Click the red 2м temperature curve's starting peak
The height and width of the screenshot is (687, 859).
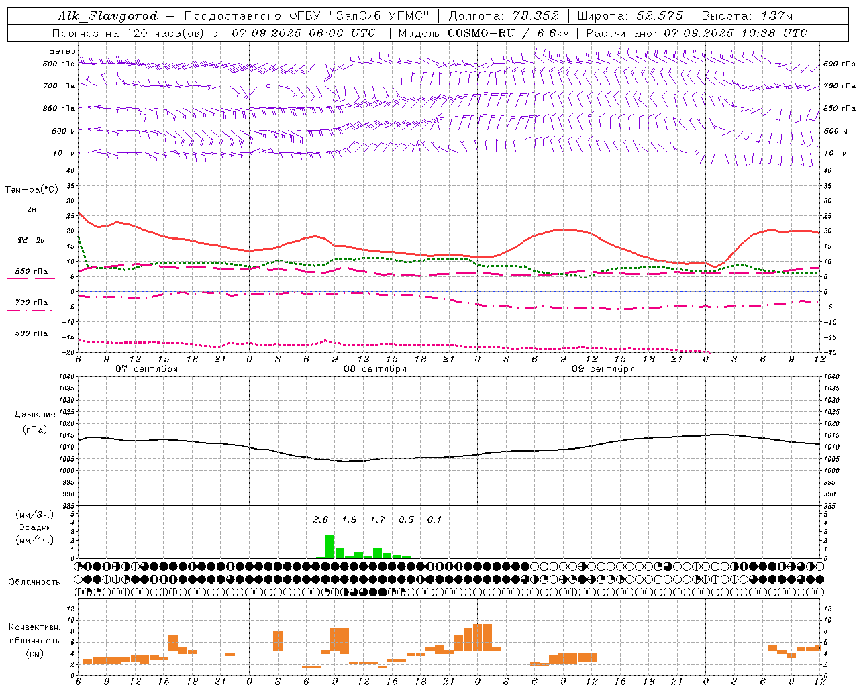point(79,213)
